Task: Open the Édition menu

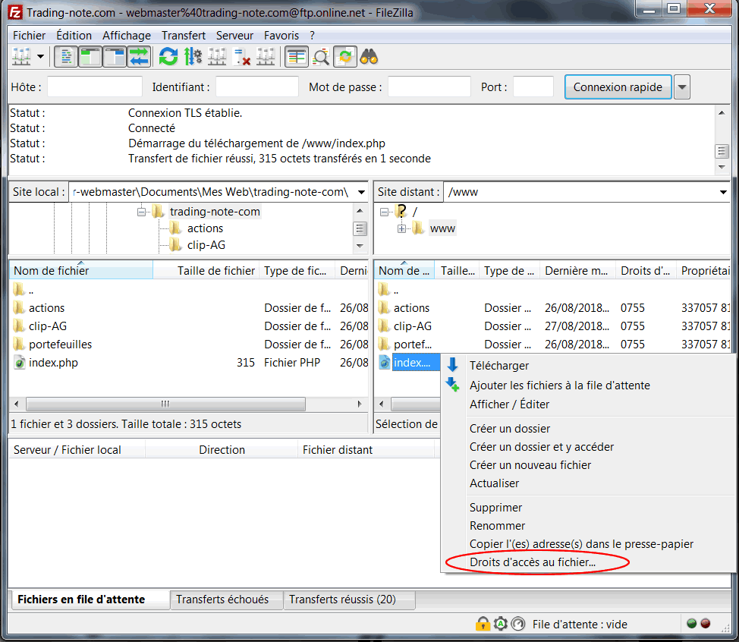Action: coord(74,36)
